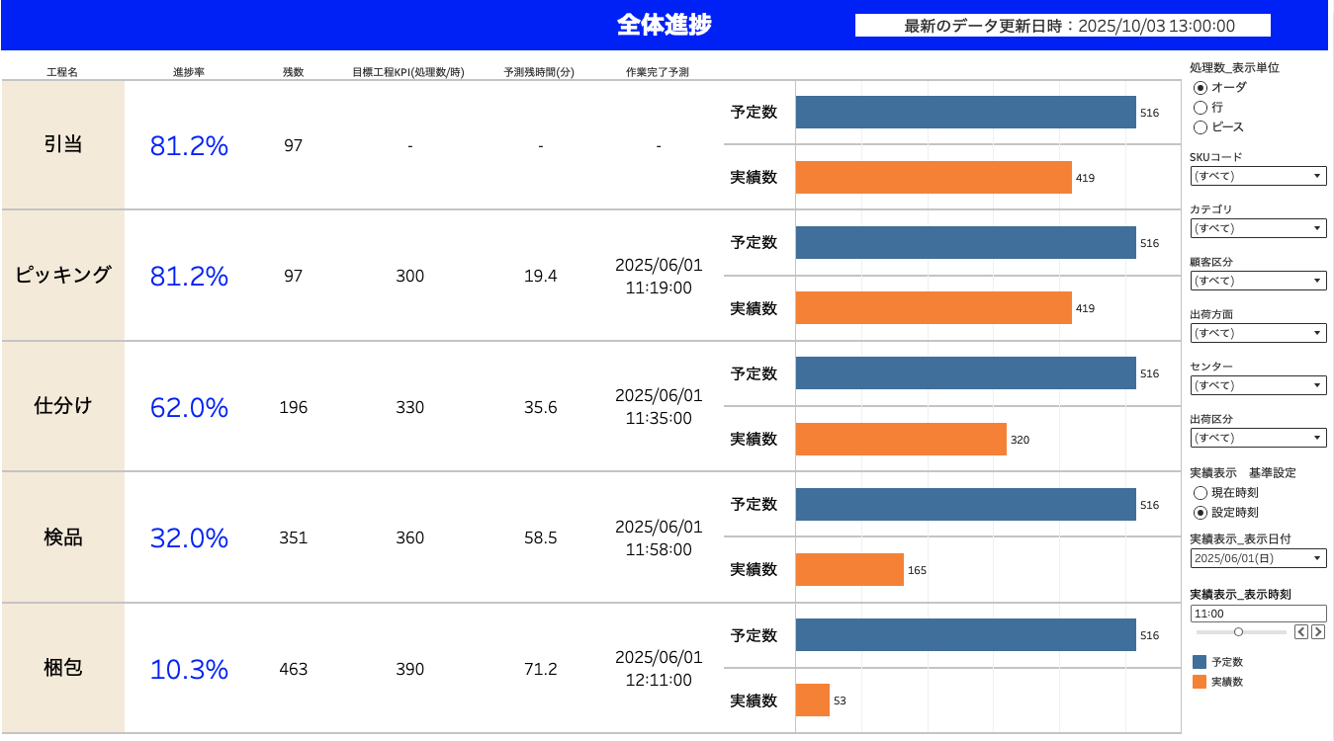This screenshot has height=741, width=1334.
Task: Click the latest data update timestamp box
Action: click(x=1063, y=26)
